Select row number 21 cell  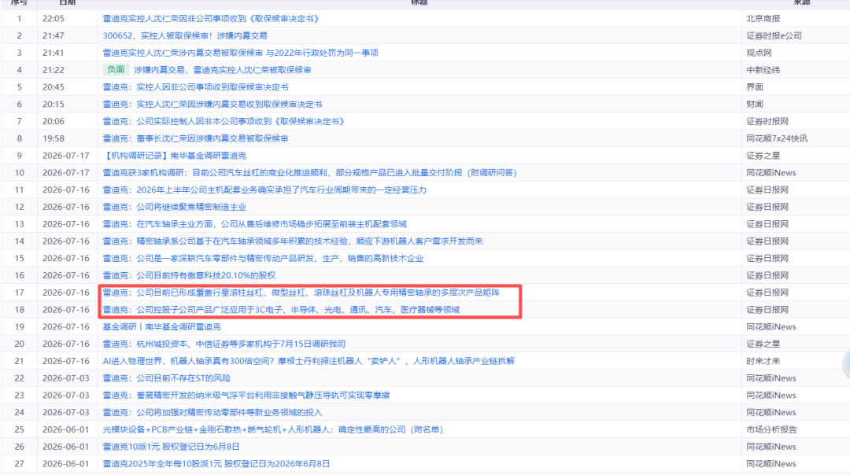tap(20, 361)
